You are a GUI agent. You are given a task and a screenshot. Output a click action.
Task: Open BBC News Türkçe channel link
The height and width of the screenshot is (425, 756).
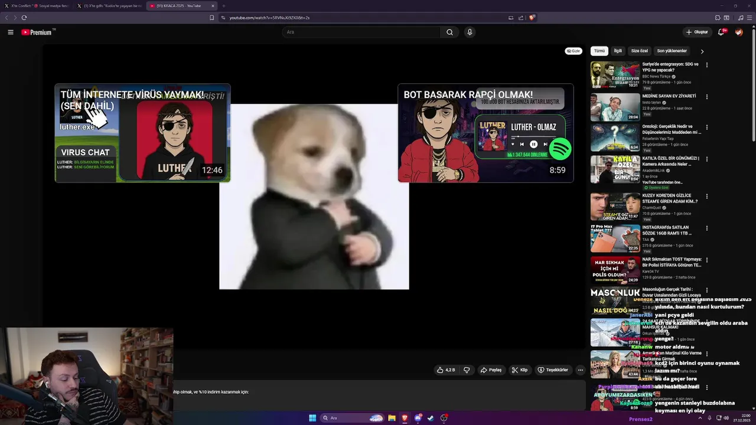(656, 77)
